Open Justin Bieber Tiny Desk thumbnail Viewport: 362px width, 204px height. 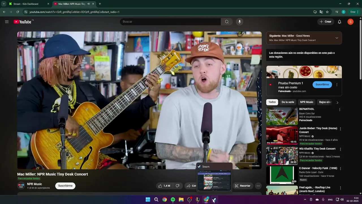coord(282,136)
